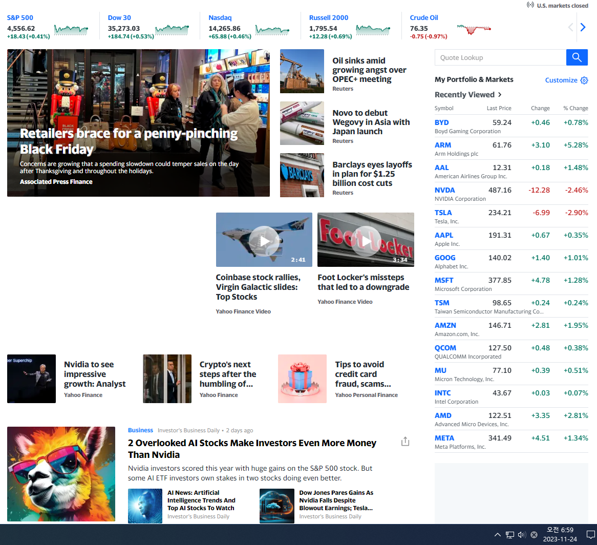The width and height of the screenshot is (597, 545).
Task: Open the AAL ticker symbol
Action: (442, 167)
